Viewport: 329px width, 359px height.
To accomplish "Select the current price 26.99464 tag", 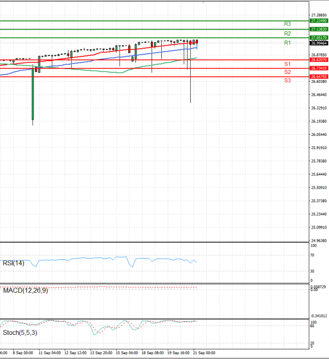I will pos(319,43).
